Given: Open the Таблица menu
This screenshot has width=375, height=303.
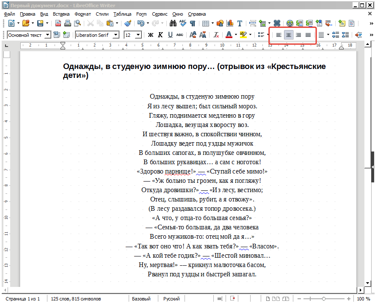Looking at the screenshot, I should pos(122,14).
